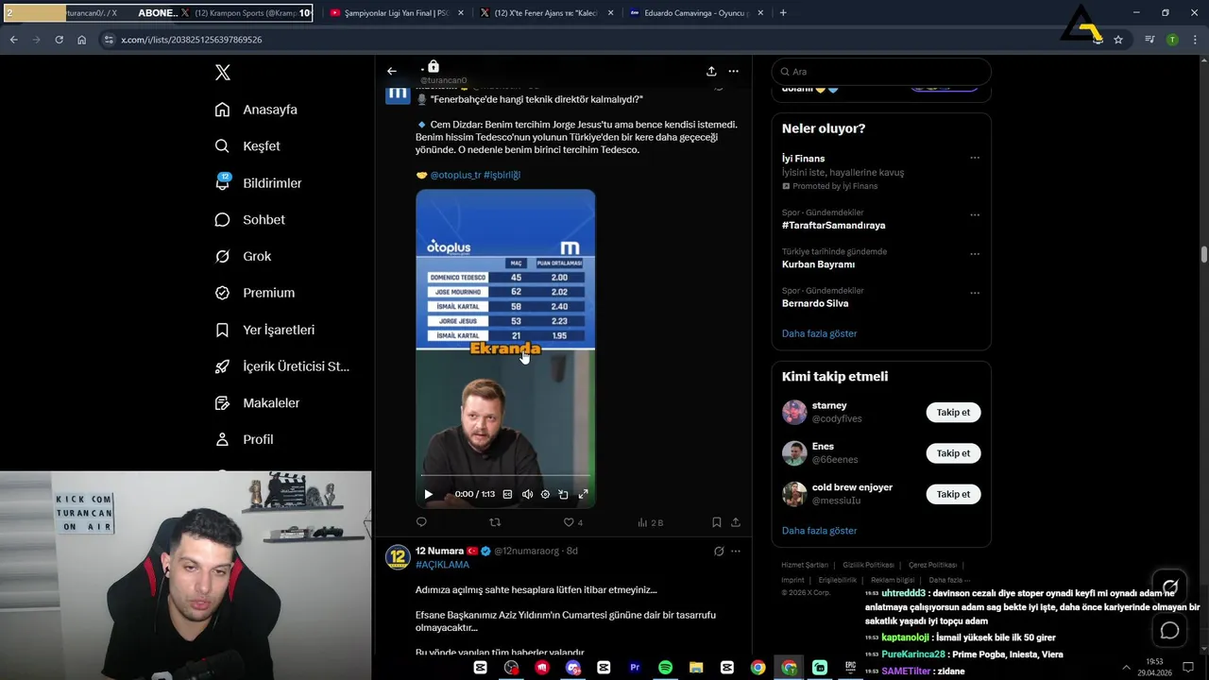Open Epic Games from the taskbar
The image size is (1209, 680).
click(850, 668)
